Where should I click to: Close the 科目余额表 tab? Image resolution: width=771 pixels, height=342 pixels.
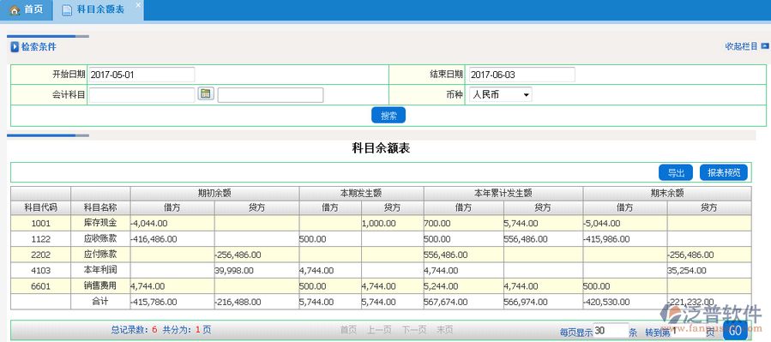138,5
